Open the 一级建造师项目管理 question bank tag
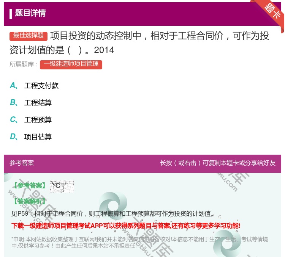 pos(71,64)
